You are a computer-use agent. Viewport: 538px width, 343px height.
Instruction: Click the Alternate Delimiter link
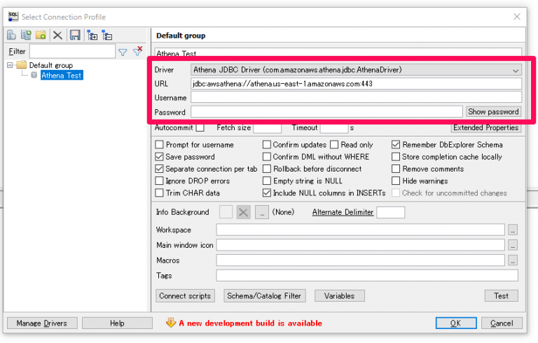[x=343, y=212]
